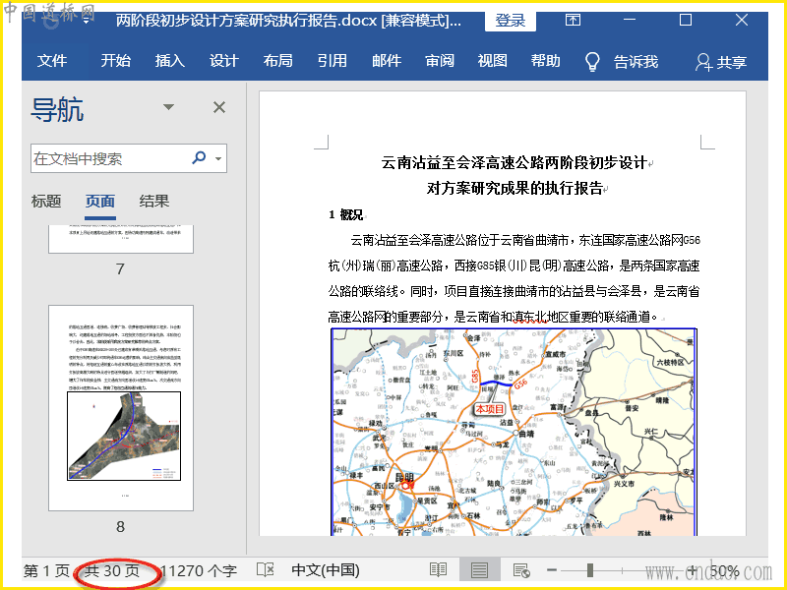The height and width of the screenshot is (590, 787).
Task: Click the 登录 sign-in button
Action: pos(510,21)
